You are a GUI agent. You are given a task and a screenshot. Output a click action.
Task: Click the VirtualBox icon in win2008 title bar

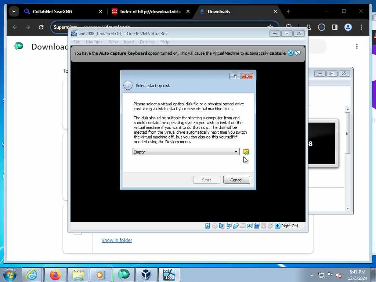(x=74, y=33)
